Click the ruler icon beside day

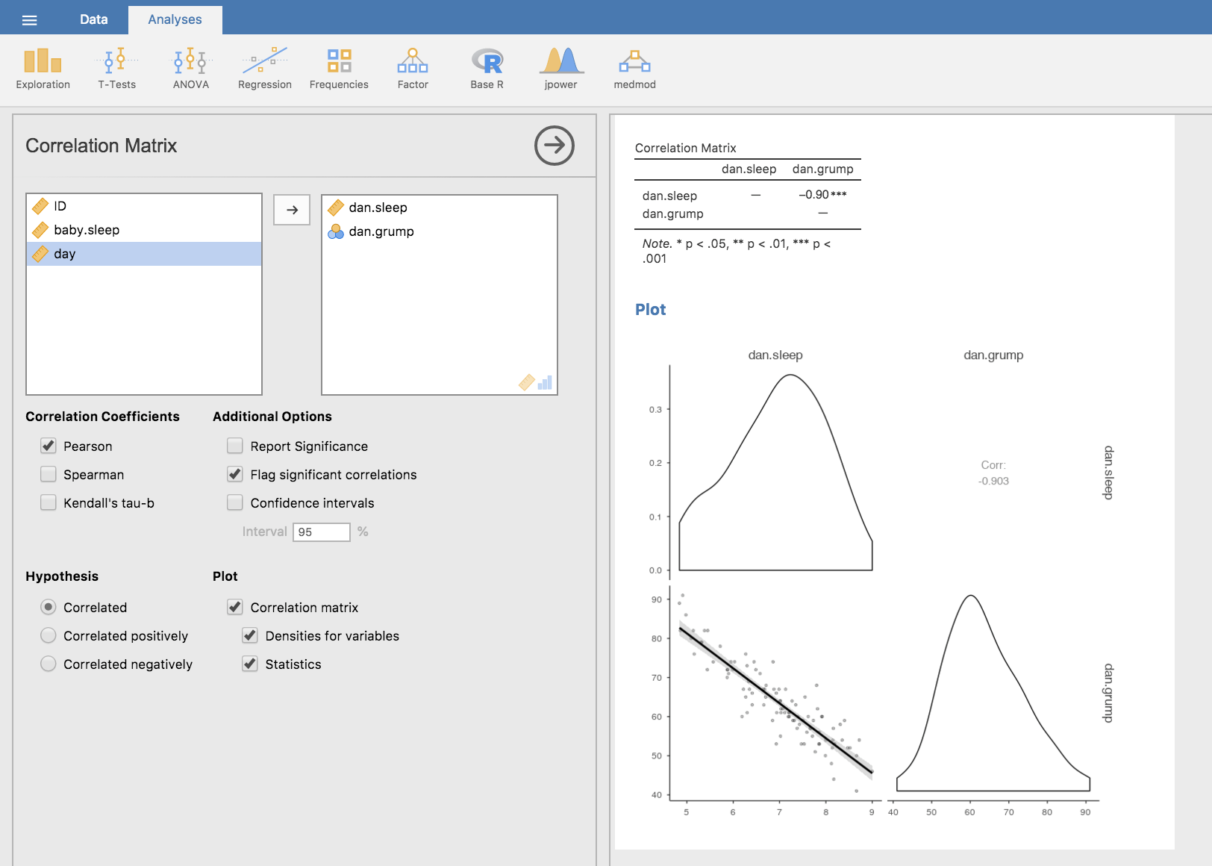(x=40, y=254)
